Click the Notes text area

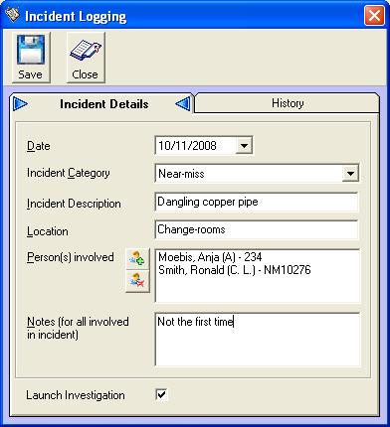(258, 340)
